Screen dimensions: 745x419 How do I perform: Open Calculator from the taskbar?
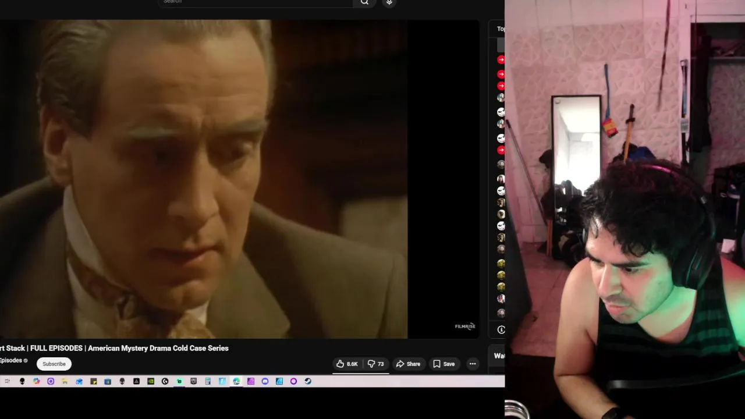coord(208,381)
